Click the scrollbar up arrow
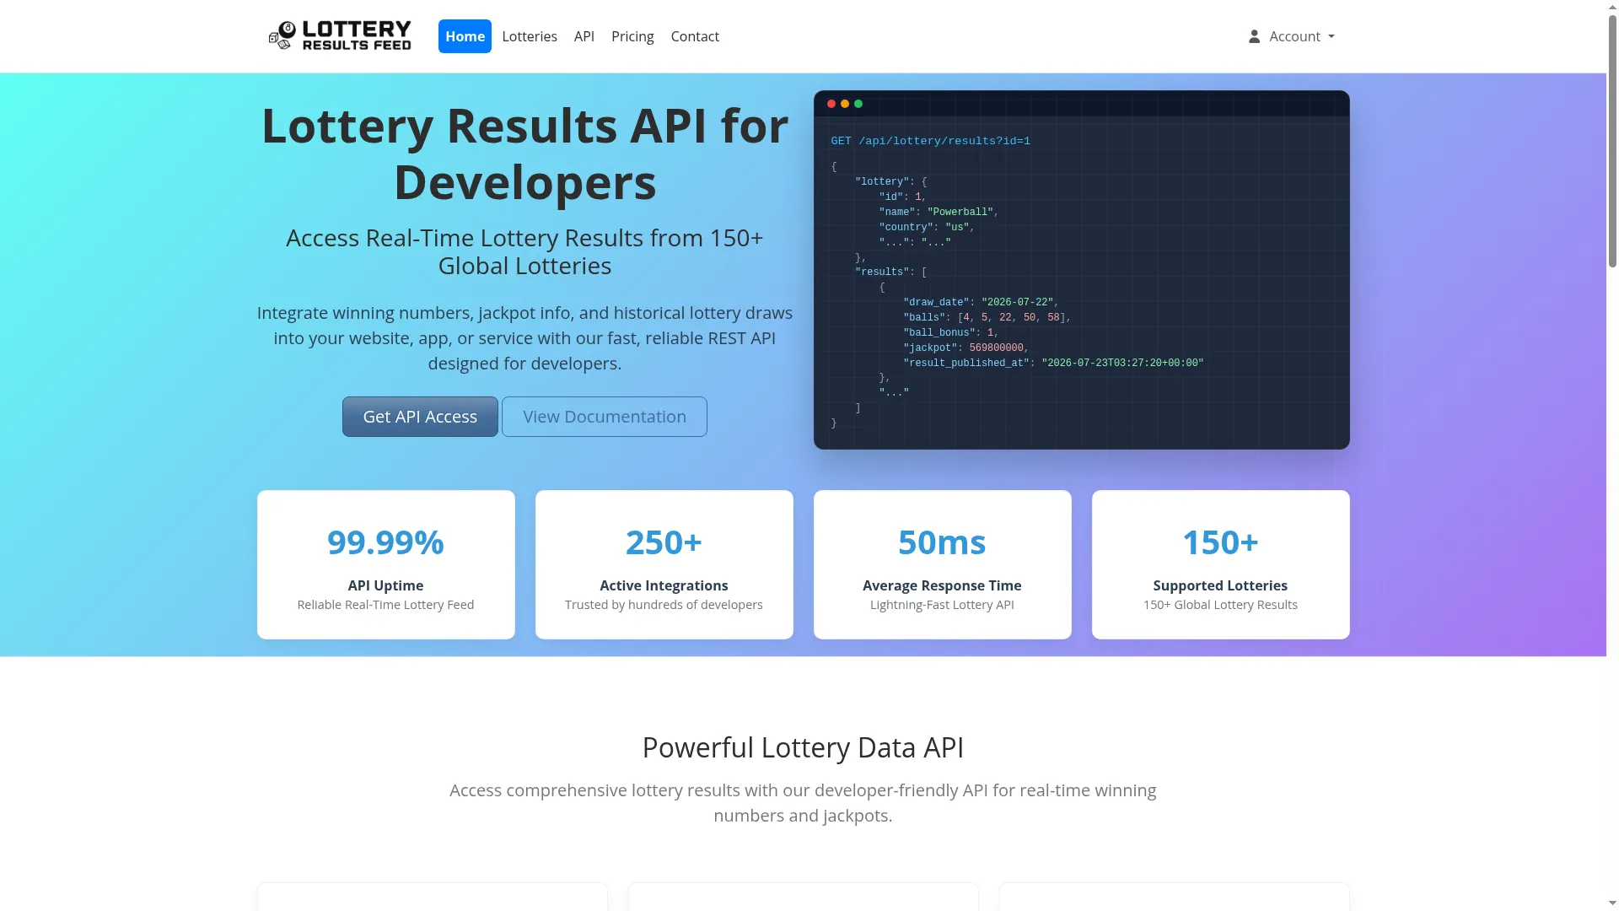The width and height of the screenshot is (1619, 911). 1612,7
